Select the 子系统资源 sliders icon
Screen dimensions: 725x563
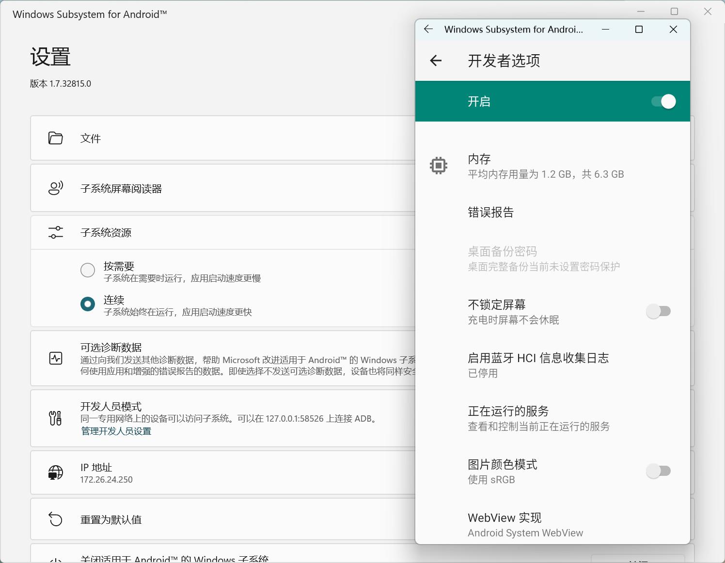point(56,232)
